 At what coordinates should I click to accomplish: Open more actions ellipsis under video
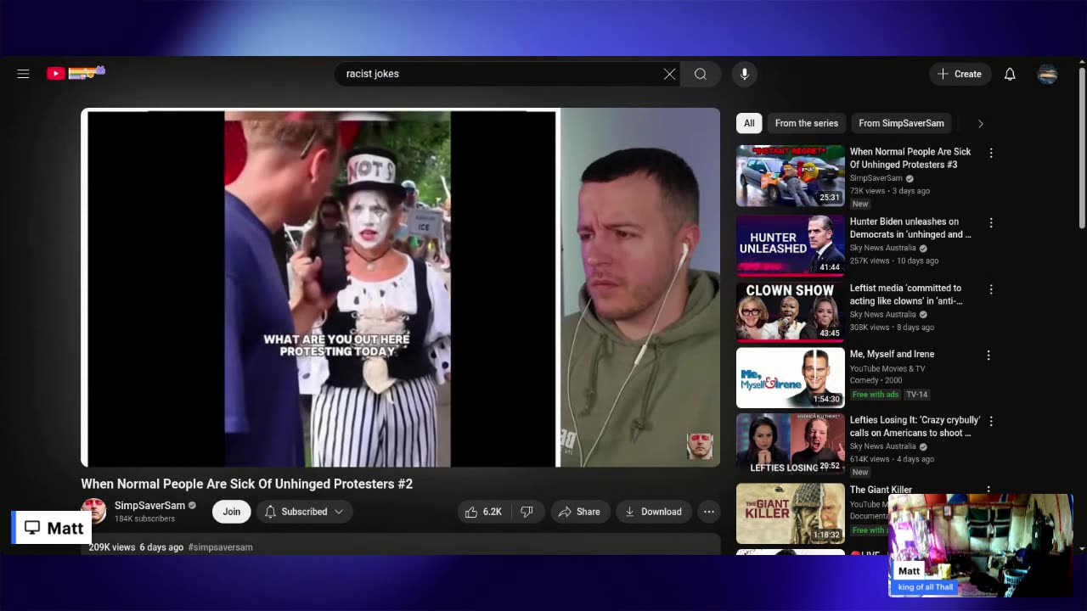(x=708, y=512)
